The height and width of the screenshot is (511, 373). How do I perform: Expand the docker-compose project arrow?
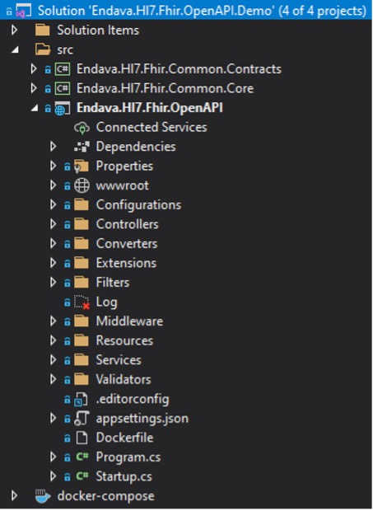coord(14,495)
